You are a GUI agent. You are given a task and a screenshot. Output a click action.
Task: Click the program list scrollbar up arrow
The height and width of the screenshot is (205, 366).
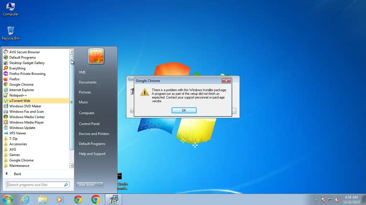pyautogui.click(x=72, y=52)
